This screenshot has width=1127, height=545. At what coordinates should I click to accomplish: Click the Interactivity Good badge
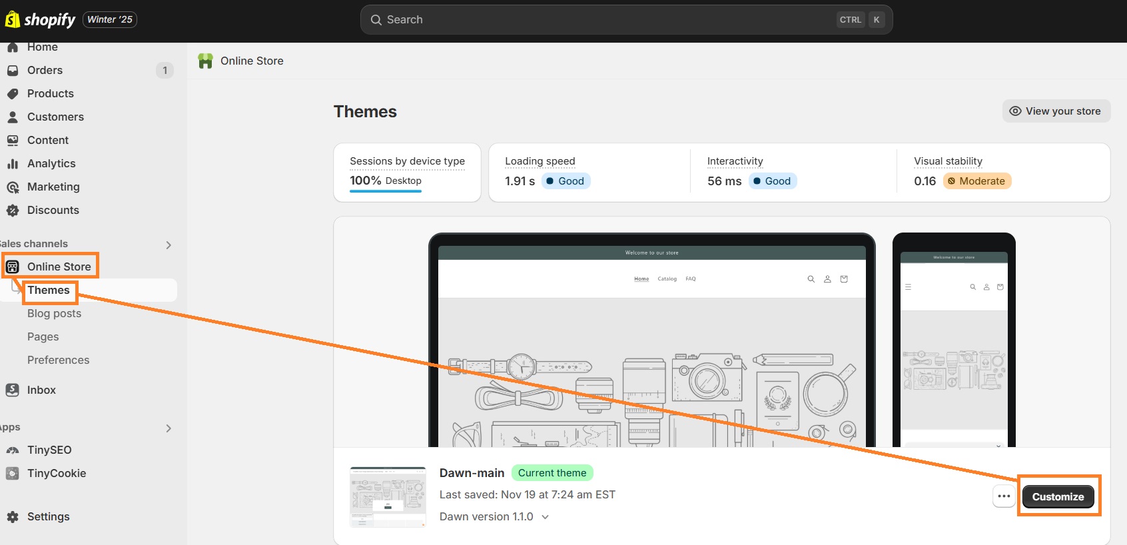tap(773, 181)
